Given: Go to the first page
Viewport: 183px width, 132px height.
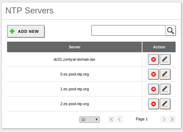Looking at the screenshot, I should 111,119.
